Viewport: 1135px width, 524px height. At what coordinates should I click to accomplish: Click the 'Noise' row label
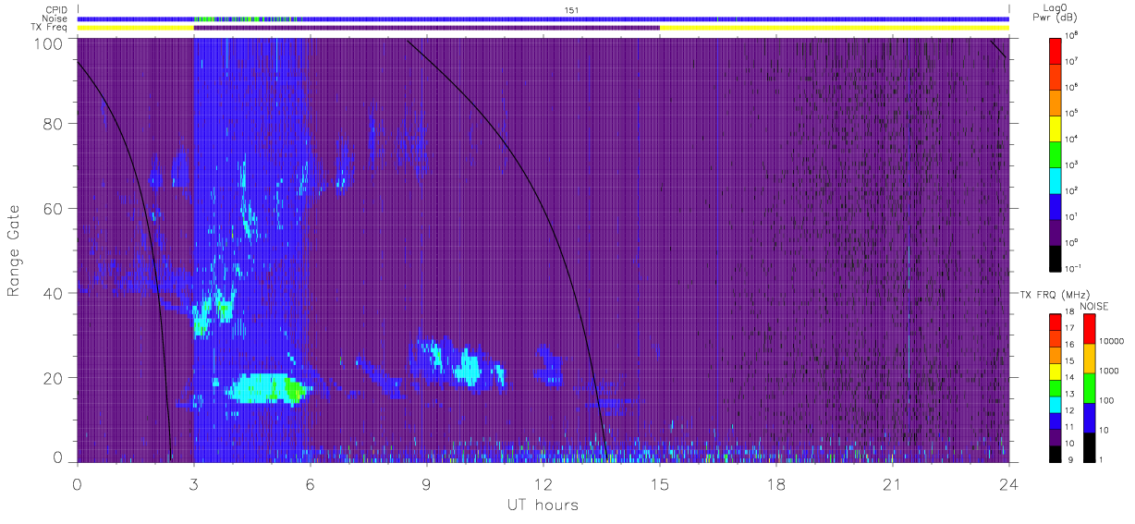point(55,18)
